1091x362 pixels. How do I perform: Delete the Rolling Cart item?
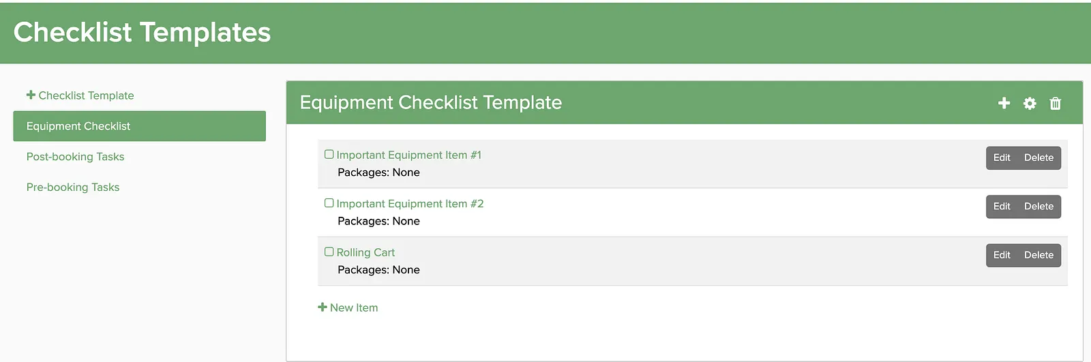coord(1038,255)
